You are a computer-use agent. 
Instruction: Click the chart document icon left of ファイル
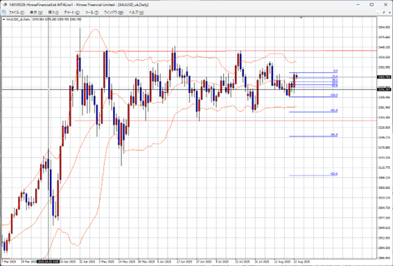coord(4,12)
